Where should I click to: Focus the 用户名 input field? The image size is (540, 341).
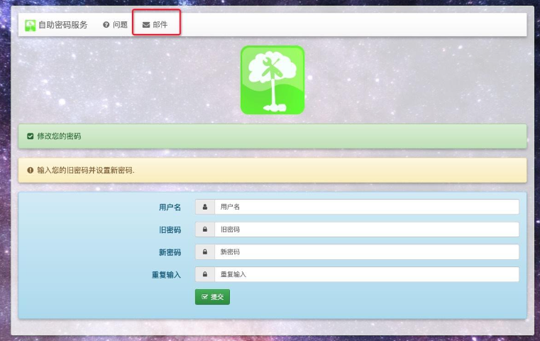click(367, 207)
